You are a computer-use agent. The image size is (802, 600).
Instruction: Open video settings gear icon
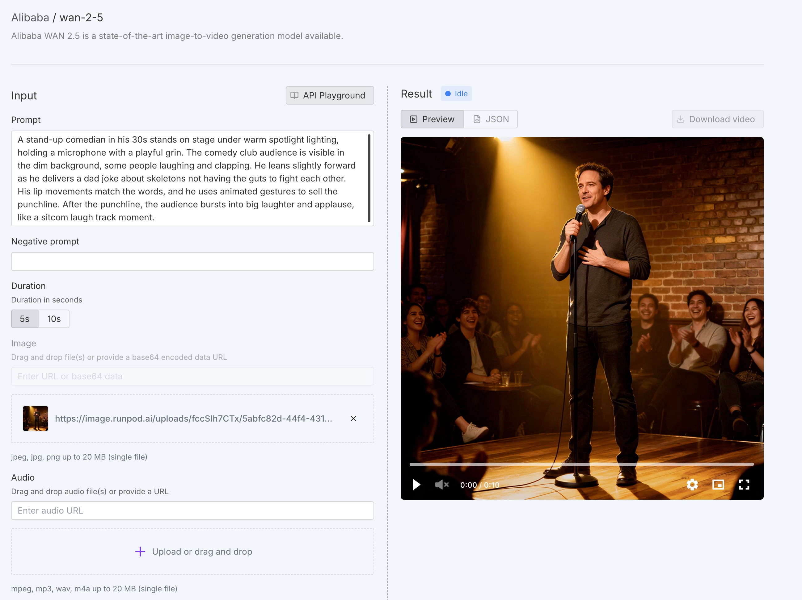coord(692,485)
